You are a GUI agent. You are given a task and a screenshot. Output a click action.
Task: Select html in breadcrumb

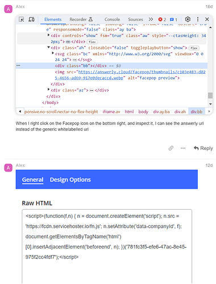[129, 112]
